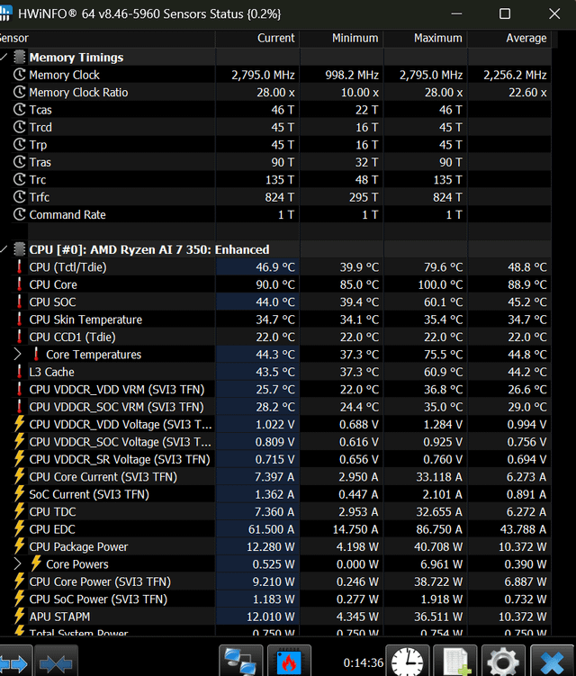Select the CPU CCD1 (Tdie) row
576x676 pixels.
tap(275, 337)
